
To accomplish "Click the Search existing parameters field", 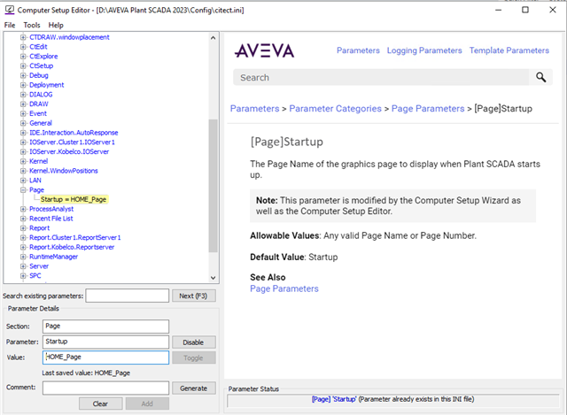I will [x=128, y=296].
